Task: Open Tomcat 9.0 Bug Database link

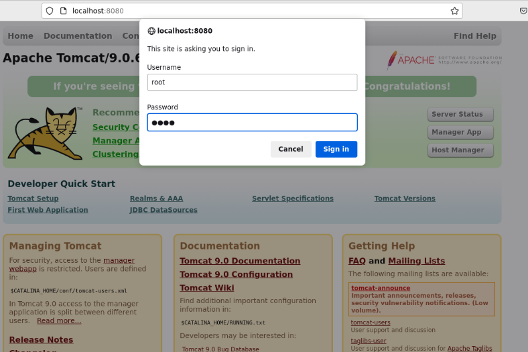Action: [220, 349]
